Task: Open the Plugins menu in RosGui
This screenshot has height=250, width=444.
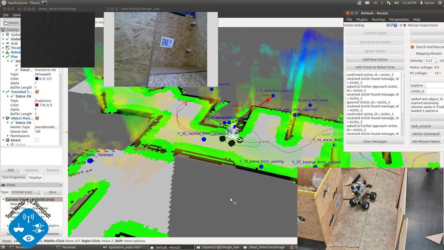Action: [x=362, y=19]
